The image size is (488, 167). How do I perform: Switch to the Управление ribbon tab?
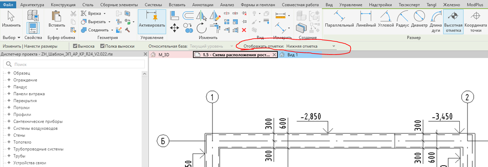click(x=351, y=5)
